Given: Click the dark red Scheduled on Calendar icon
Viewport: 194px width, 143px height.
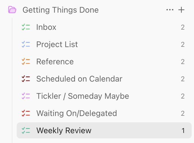Looking at the screenshot, I should coord(26,79).
